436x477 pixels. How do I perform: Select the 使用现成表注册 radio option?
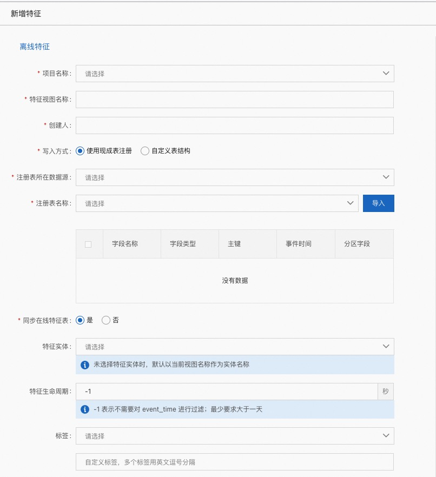80,151
